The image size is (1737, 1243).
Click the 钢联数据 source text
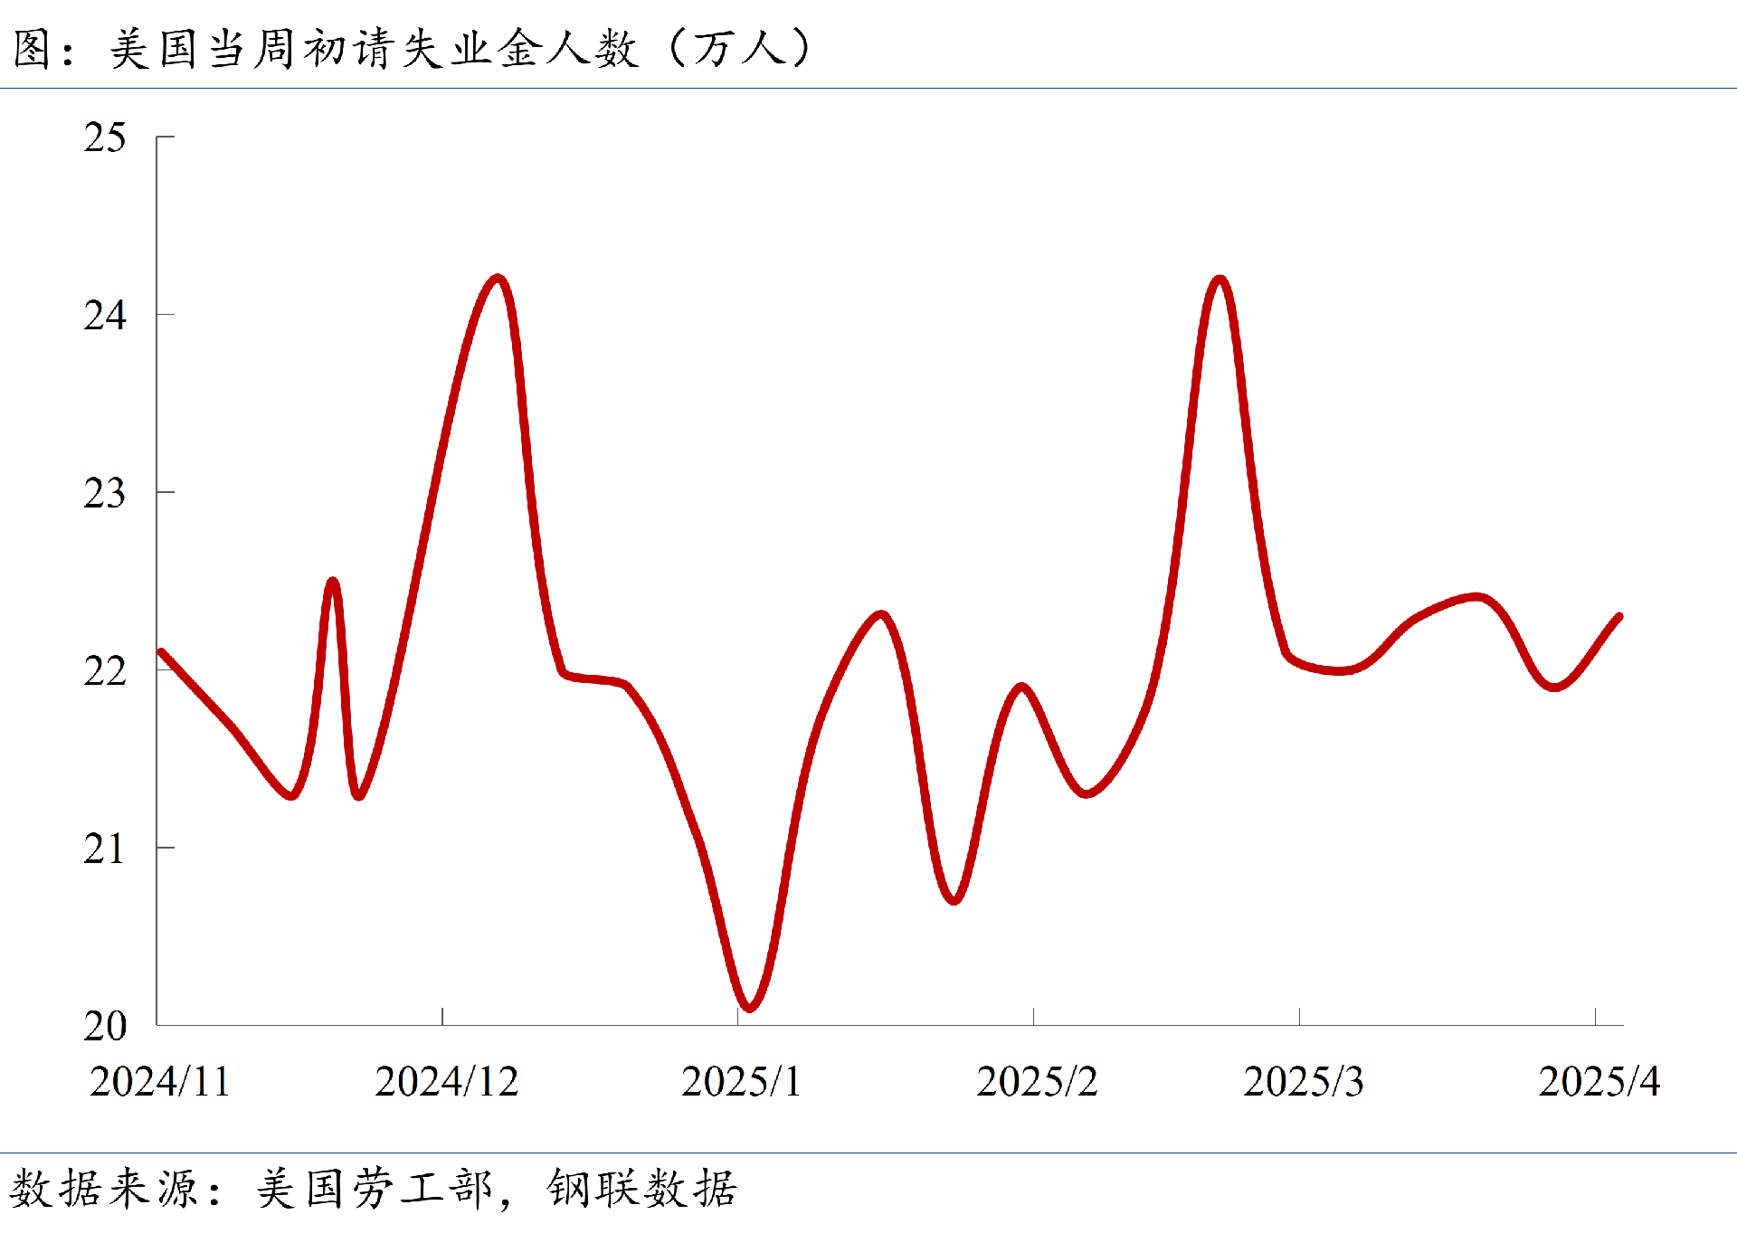(x=641, y=1189)
